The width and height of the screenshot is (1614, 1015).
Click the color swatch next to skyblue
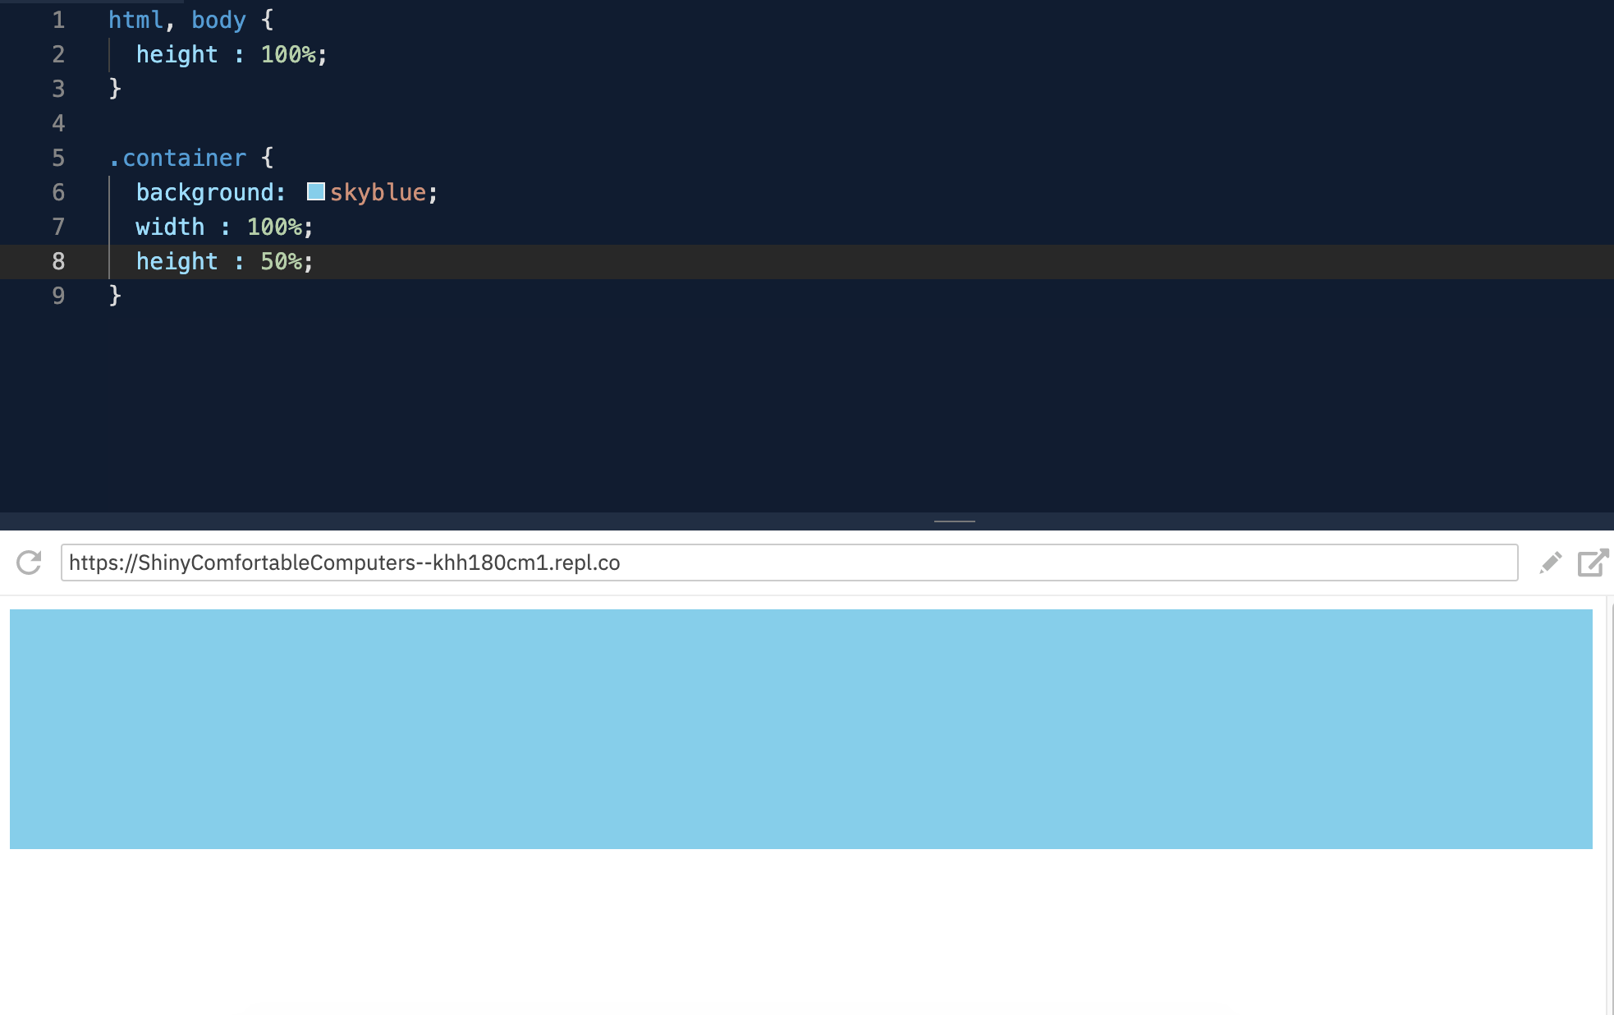(315, 191)
